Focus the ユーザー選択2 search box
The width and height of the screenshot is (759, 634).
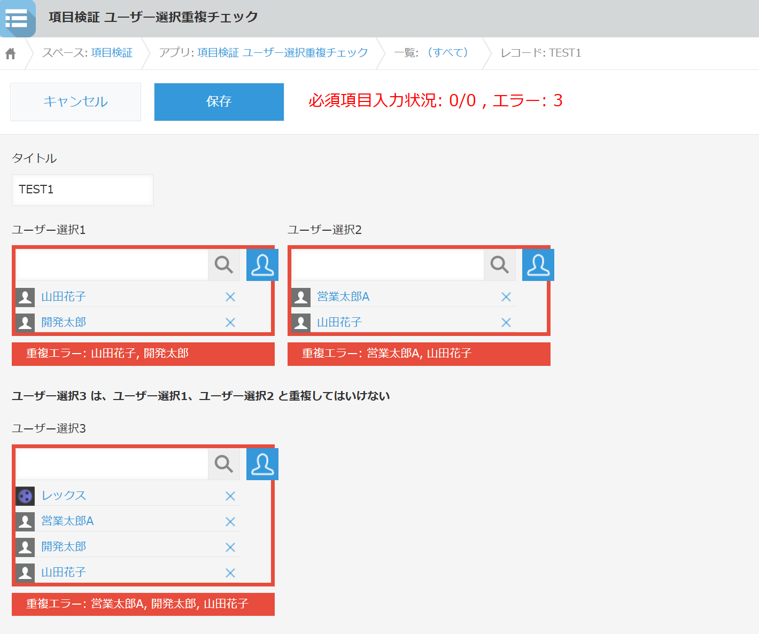coord(388,264)
